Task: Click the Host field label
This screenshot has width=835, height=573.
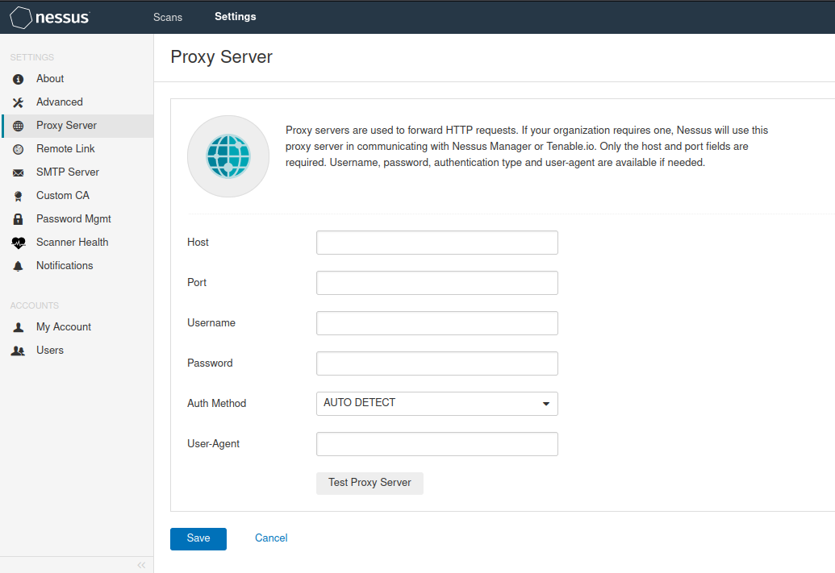Action: (198, 242)
